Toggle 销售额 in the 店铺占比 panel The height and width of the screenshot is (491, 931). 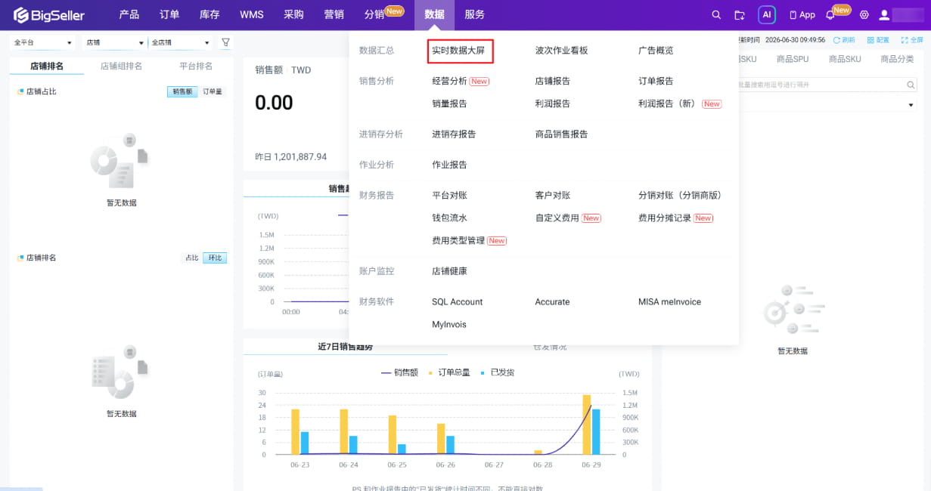coord(182,91)
